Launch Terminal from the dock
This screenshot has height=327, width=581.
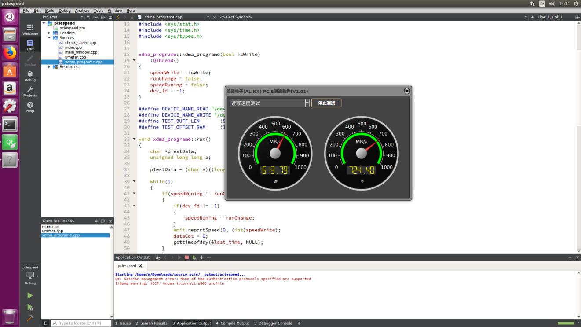pyautogui.click(x=10, y=125)
